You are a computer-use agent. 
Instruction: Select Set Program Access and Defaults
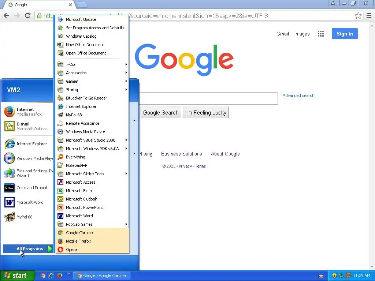92,28
